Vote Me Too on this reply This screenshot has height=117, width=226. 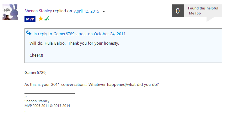(x=195, y=13)
